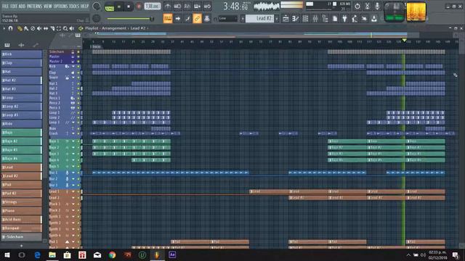Open the ADD menu
This screenshot has height=261, width=465.
pos(22,7)
